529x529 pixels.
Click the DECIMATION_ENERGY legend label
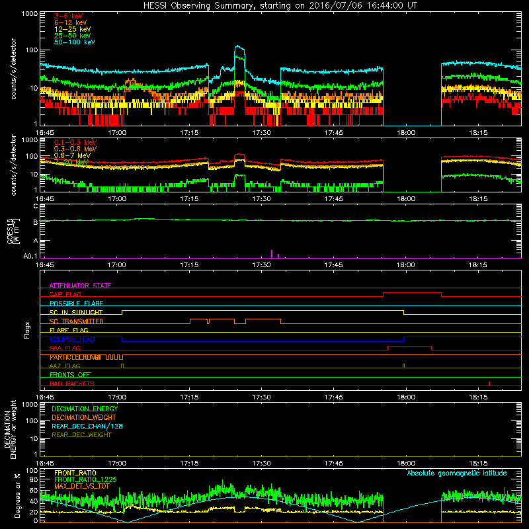(85, 409)
